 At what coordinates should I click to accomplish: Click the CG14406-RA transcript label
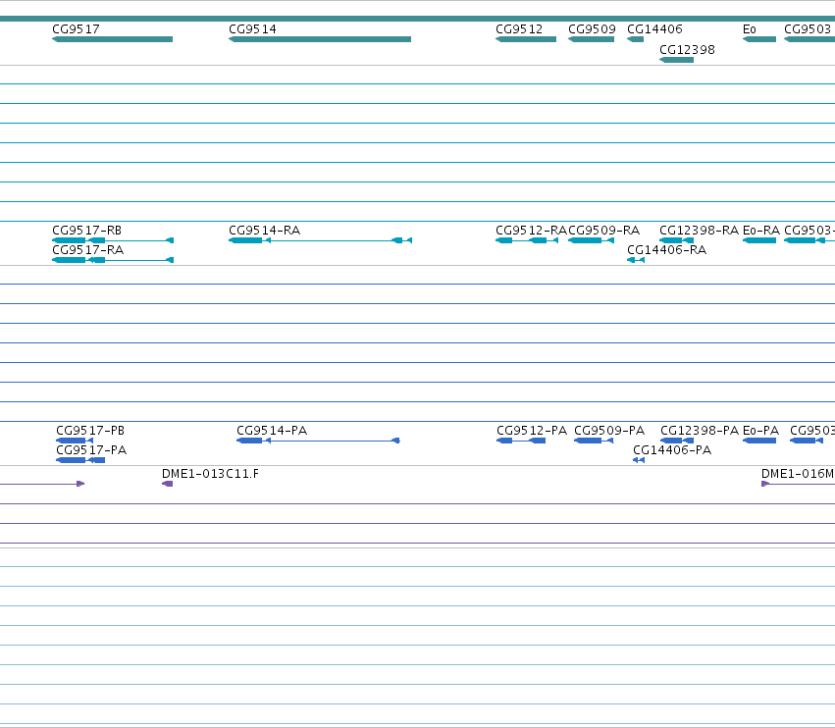click(666, 250)
